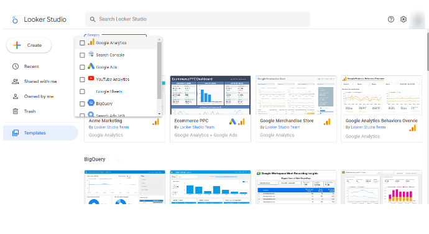Click the Create button
The width and height of the screenshot is (429, 234).
tap(29, 45)
